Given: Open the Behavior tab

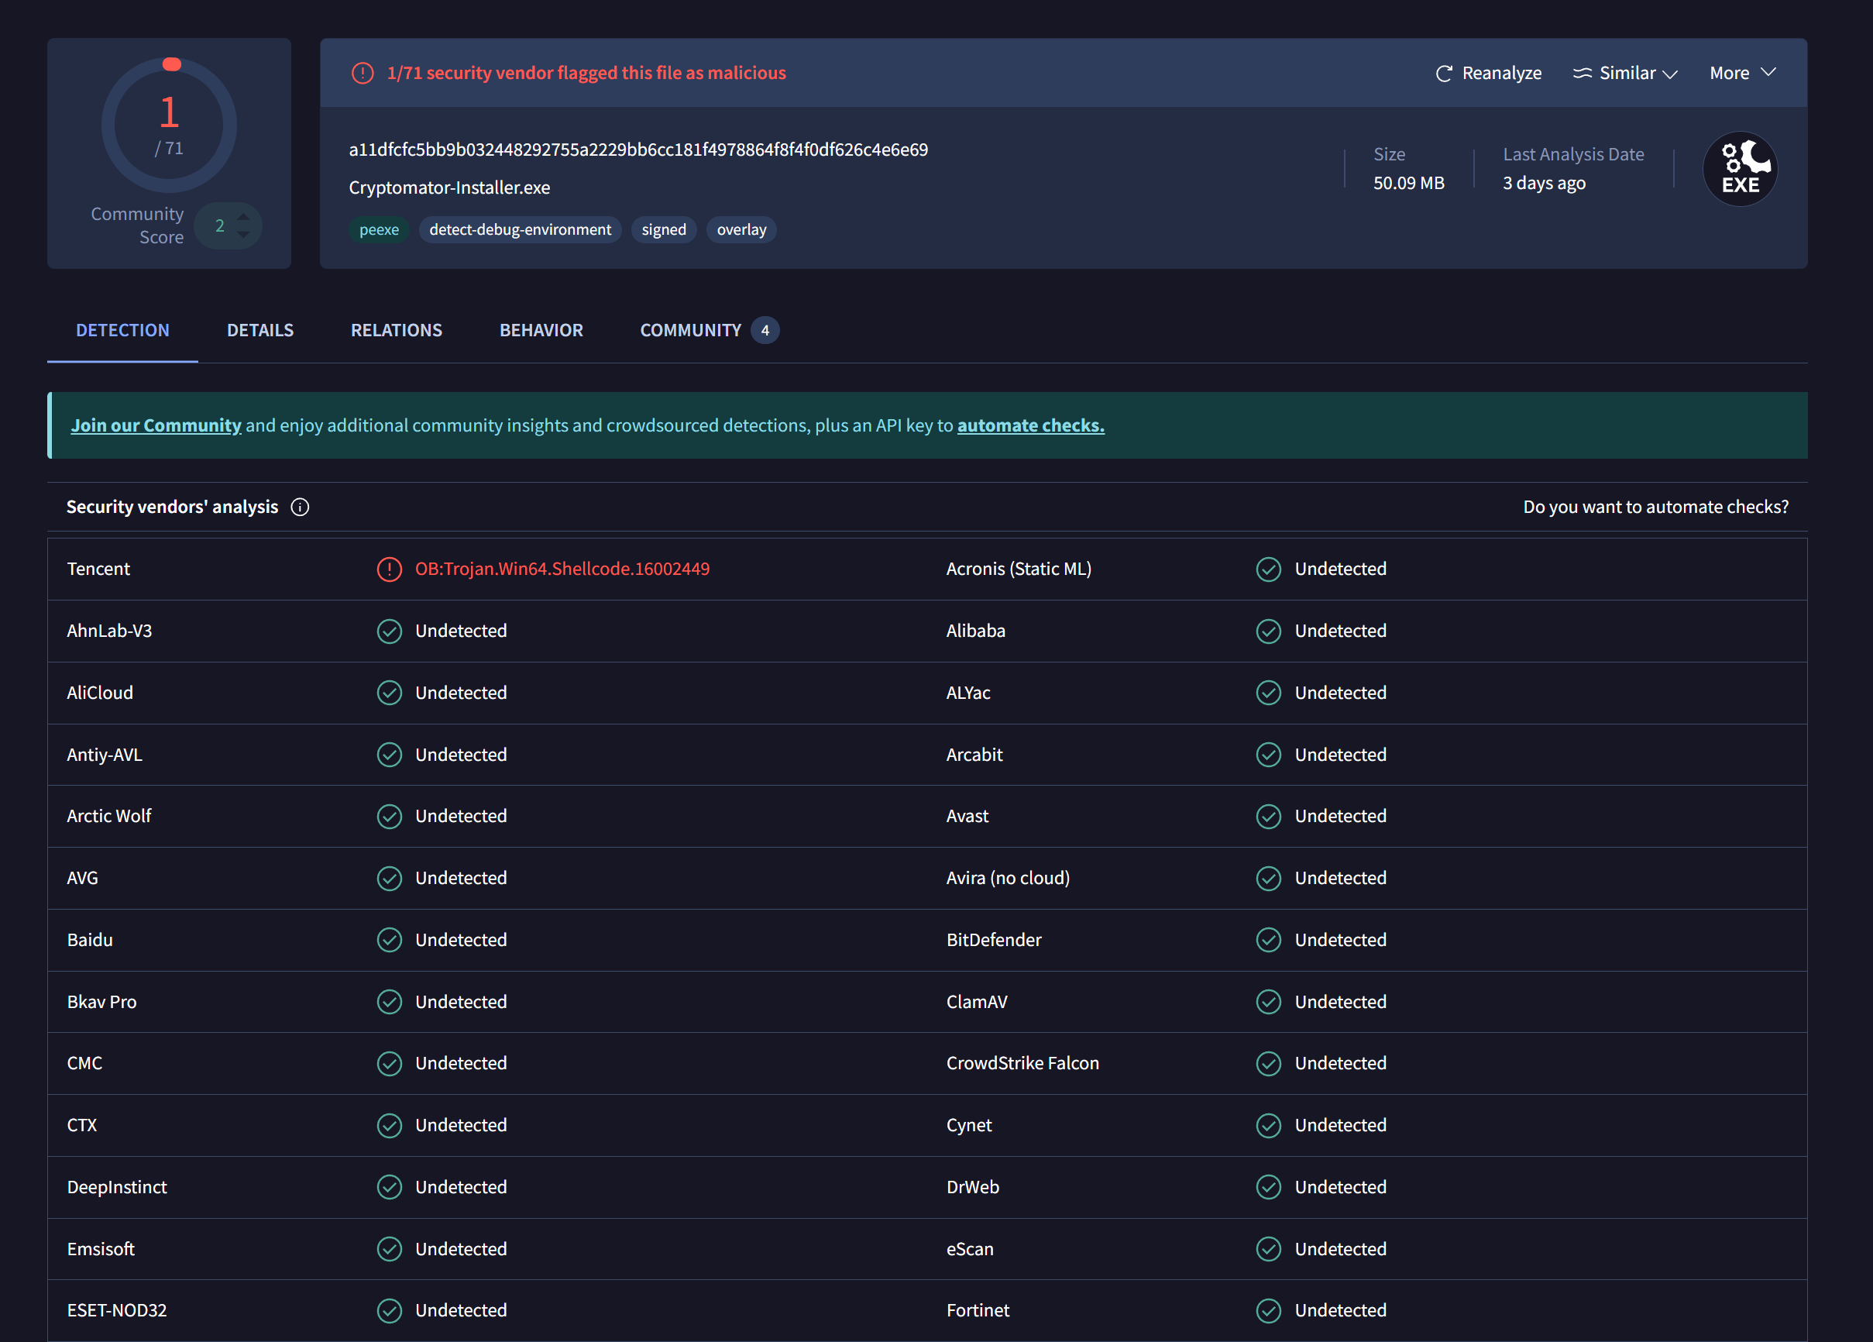Looking at the screenshot, I should [x=541, y=330].
